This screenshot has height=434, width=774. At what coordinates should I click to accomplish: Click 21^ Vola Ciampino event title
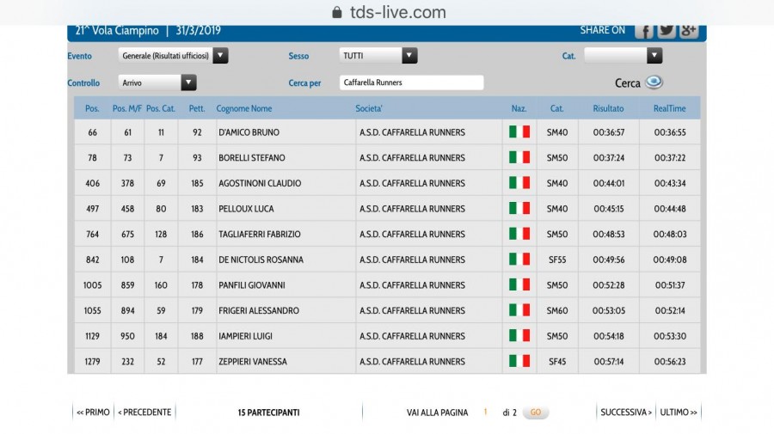point(117,31)
